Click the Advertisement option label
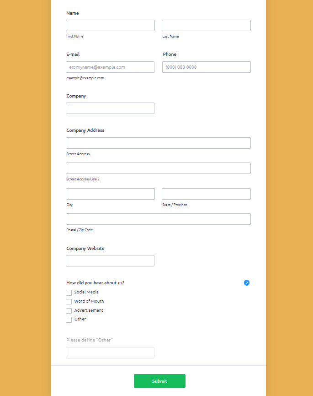This screenshot has width=313, height=396. click(x=89, y=310)
